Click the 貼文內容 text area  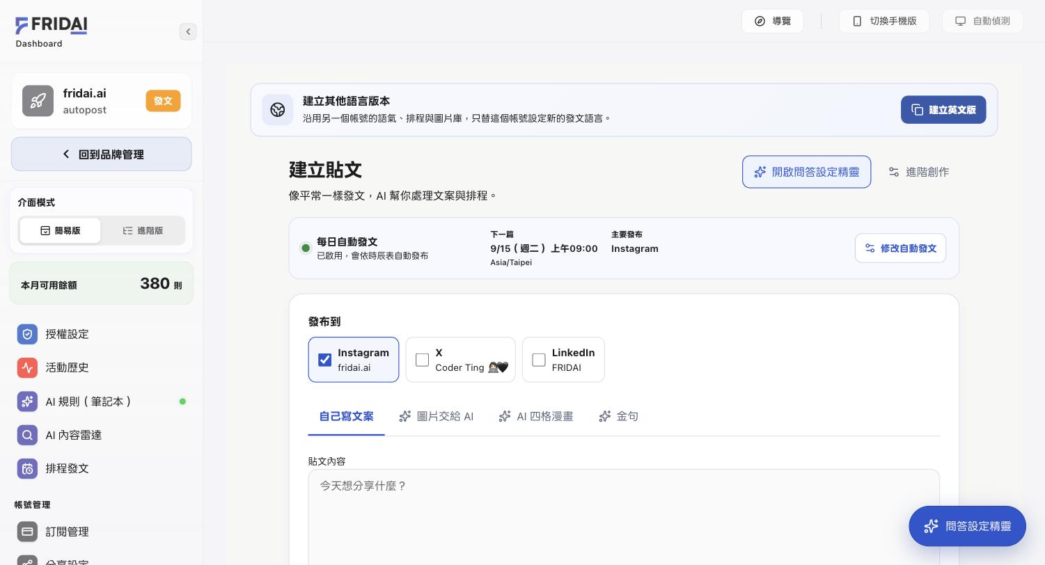click(x=624, y=517)
